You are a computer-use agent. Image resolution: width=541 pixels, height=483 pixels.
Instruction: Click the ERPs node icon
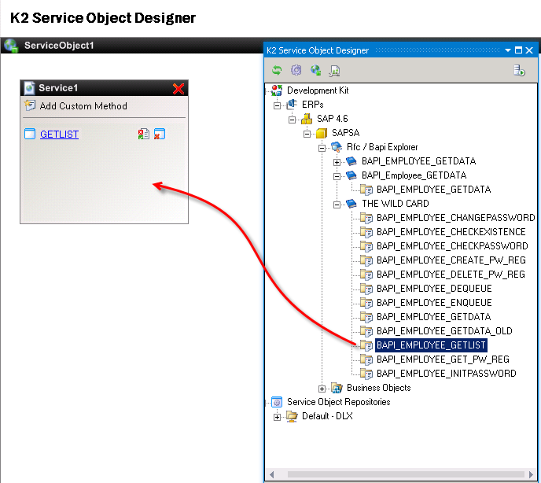[292, 105]
